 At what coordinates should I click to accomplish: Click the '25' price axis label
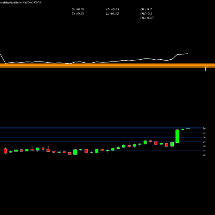tap(204, 142)
